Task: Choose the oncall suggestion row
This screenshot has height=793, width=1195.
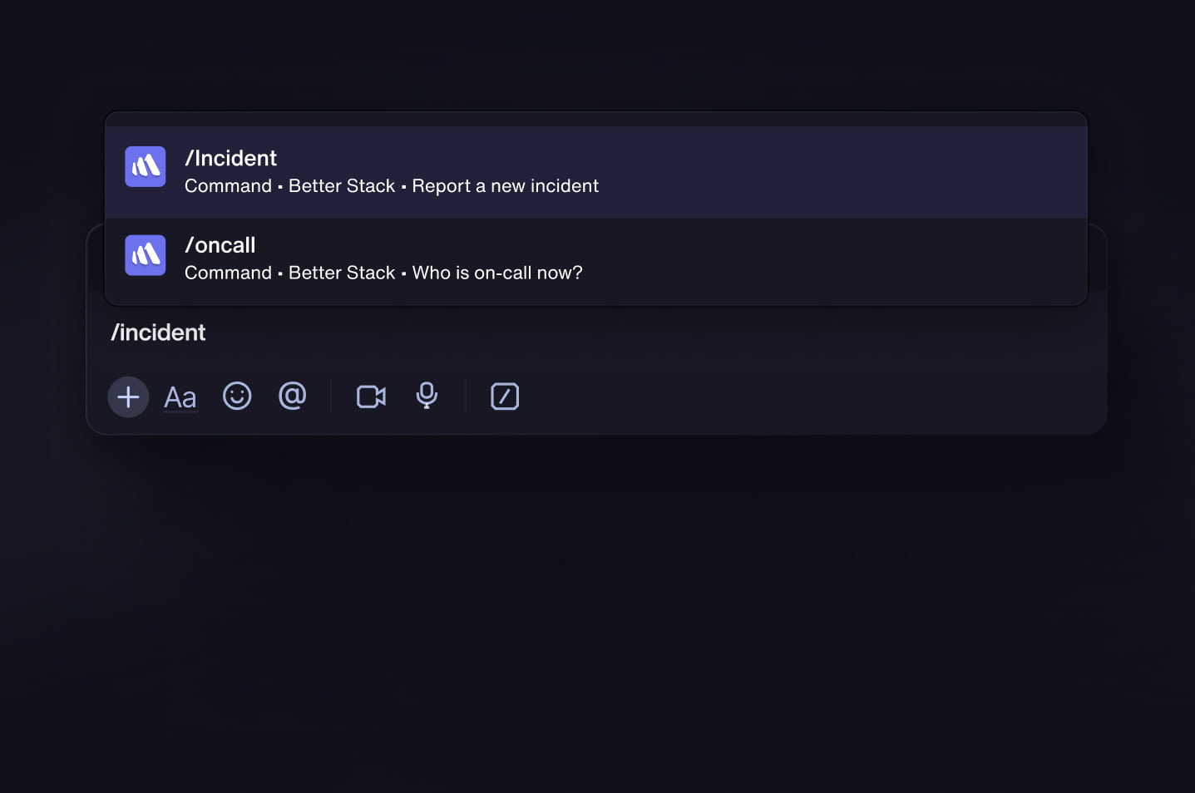Action: [x=748, y=259]
